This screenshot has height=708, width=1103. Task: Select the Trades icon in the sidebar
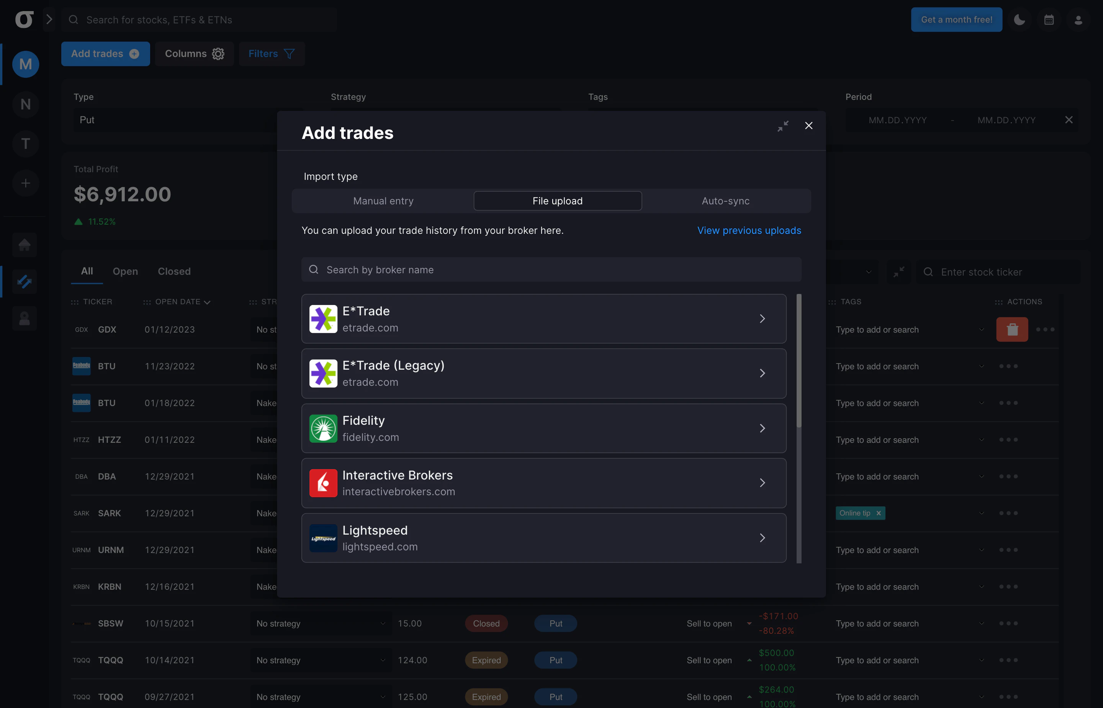(25, 281)
